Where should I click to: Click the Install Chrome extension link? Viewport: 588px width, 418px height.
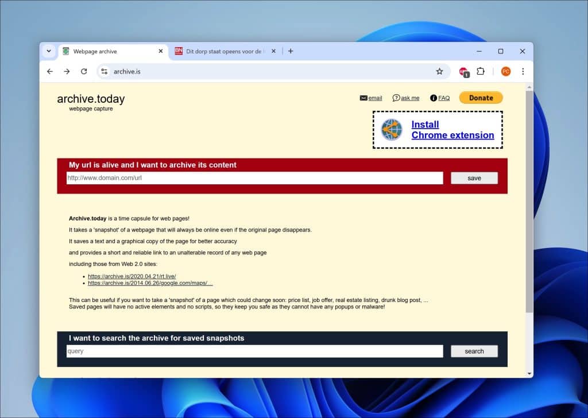point(452,130)
